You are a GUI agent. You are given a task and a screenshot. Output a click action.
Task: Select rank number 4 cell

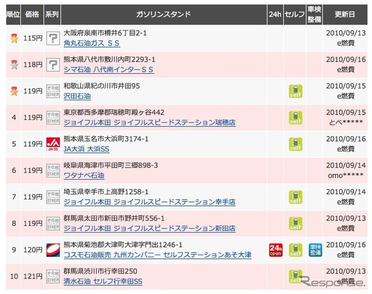pyautogui.click(x=14, y=118)
